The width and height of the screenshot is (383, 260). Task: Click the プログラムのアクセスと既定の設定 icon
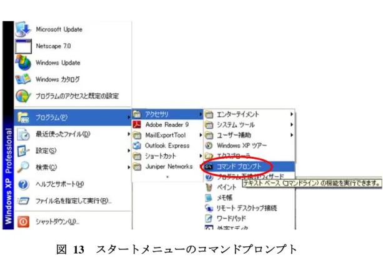point(23,96)
